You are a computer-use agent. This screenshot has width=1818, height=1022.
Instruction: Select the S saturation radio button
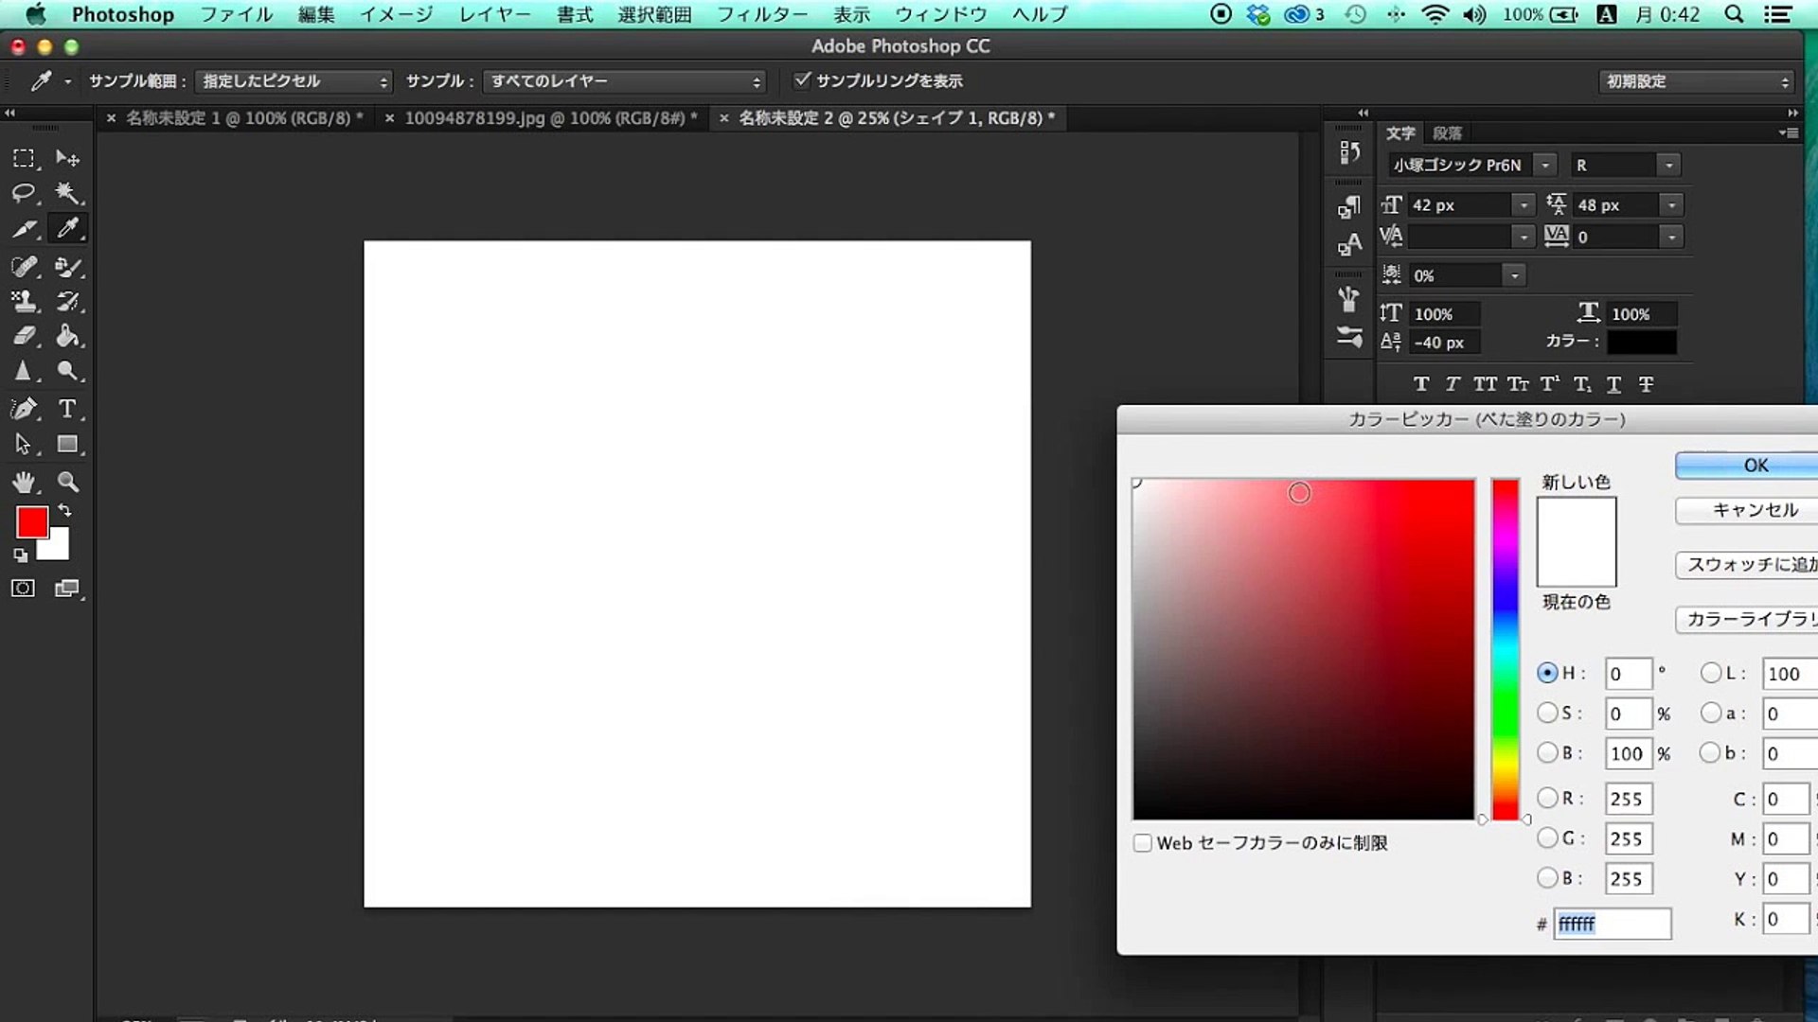pos(1547,713)
